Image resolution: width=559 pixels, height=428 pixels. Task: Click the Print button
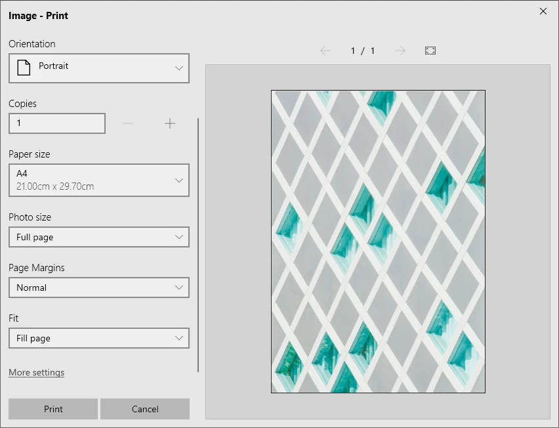pyautogui.click(x=52, y=408)
